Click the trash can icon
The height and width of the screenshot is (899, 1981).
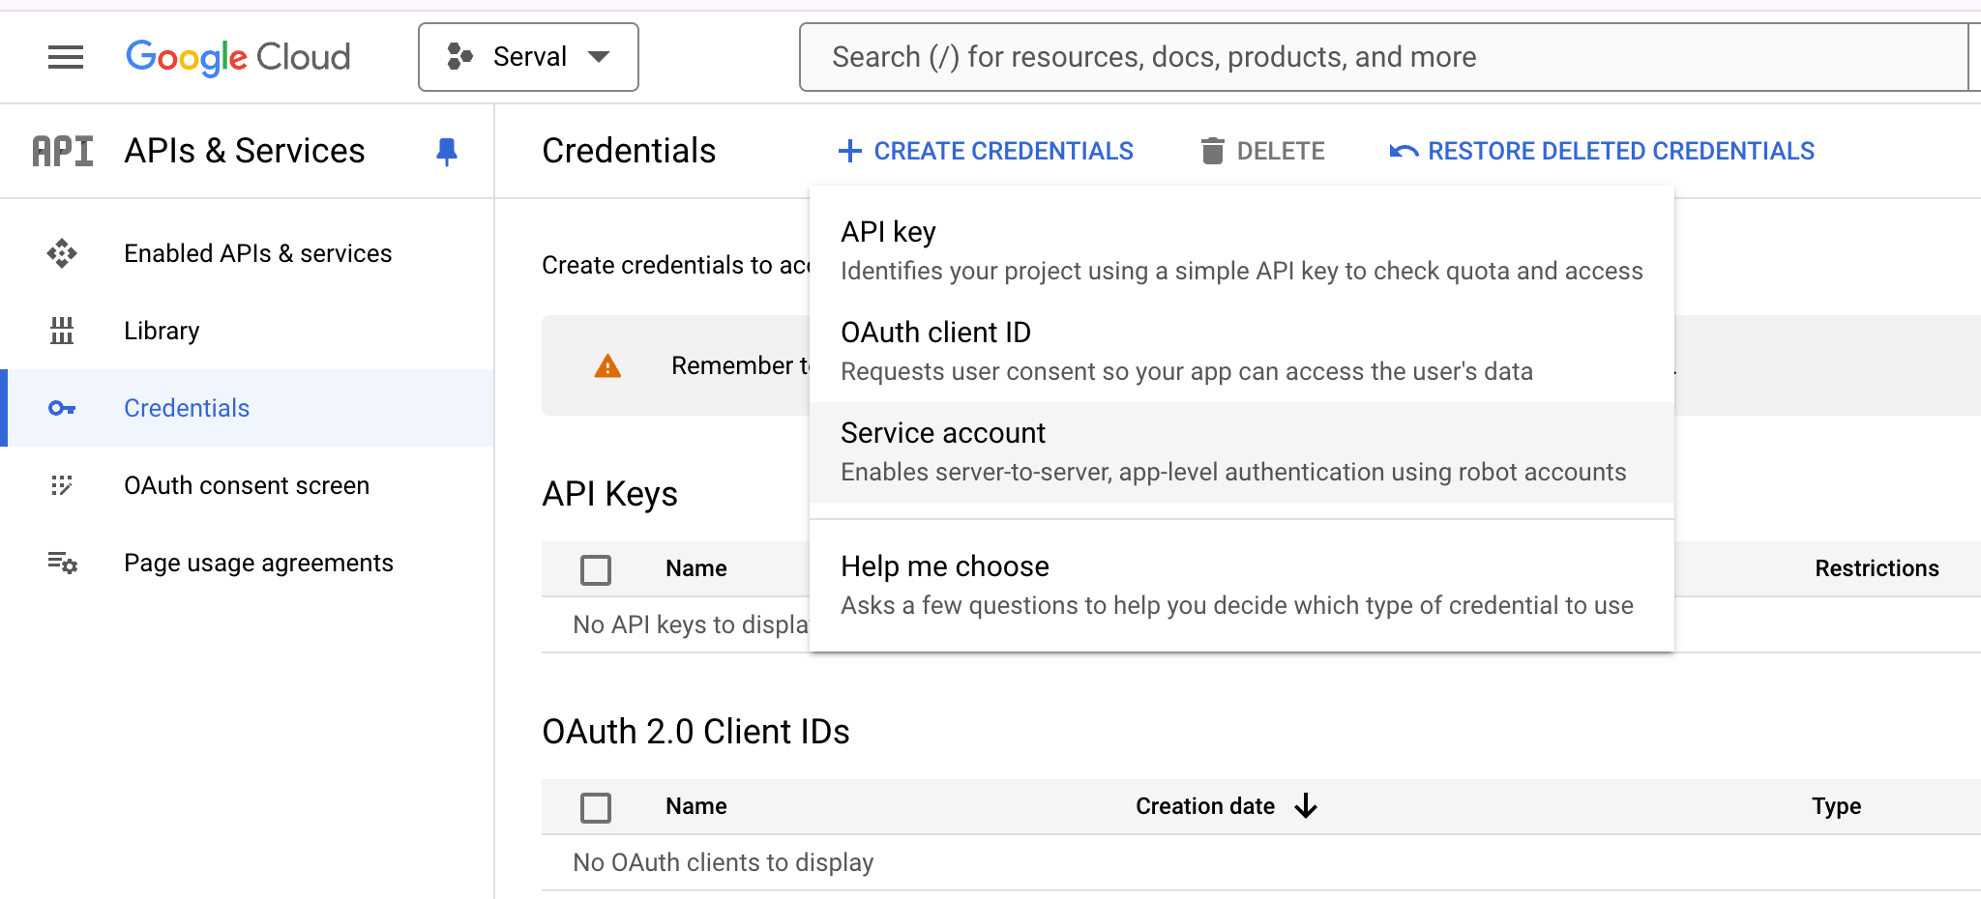1212,151
